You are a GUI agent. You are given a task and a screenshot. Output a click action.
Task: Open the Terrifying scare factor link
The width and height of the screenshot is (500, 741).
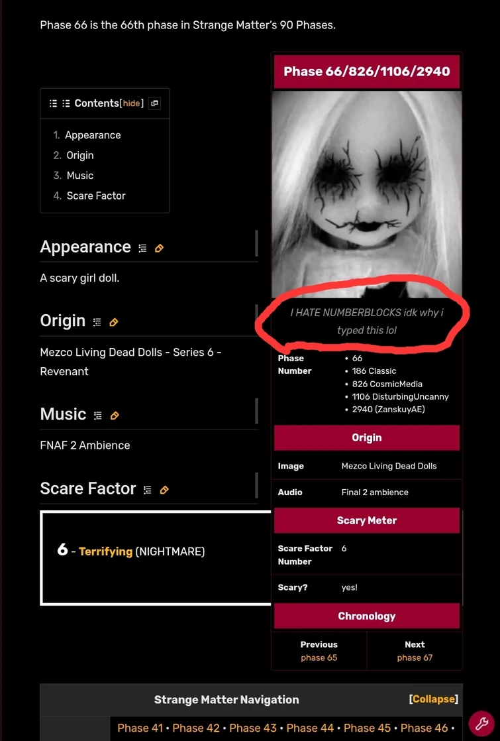(x=106, y=551)
